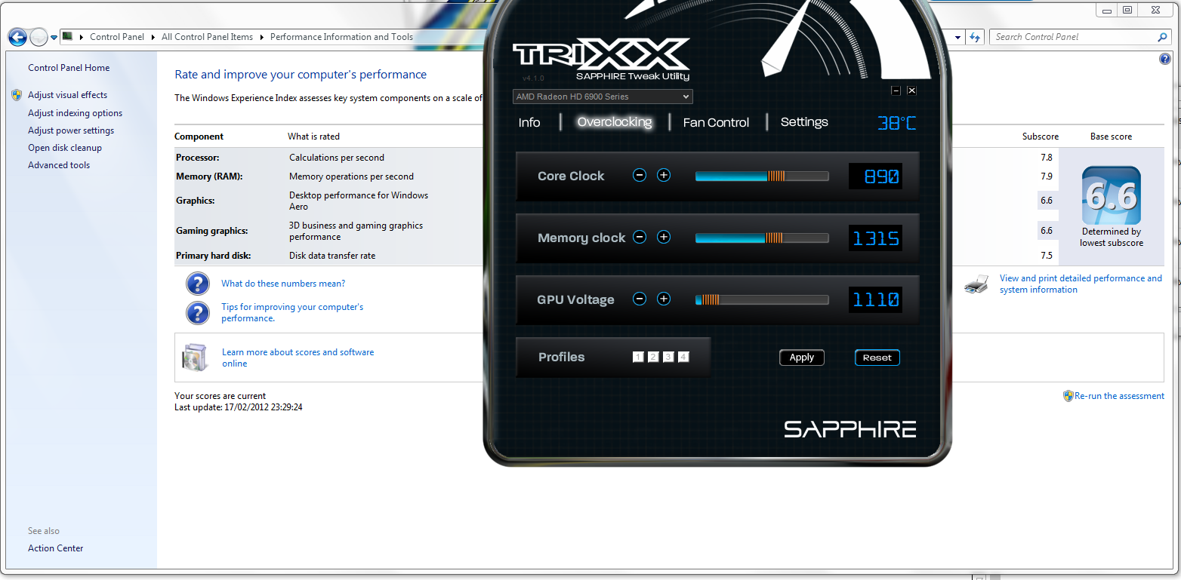Reset the TRIXX overclocking values
Screen dimensions: 1181x580
[877, 358]
